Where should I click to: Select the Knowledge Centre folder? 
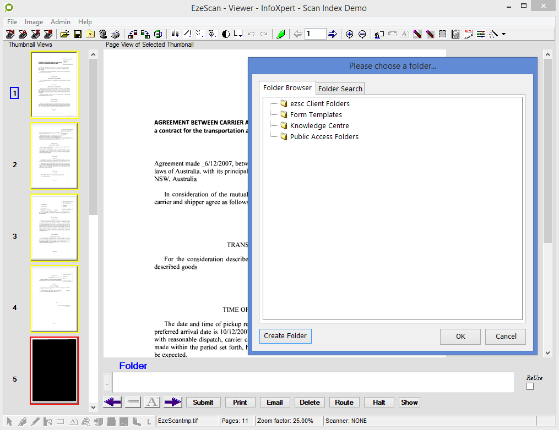tap(319, 125)
